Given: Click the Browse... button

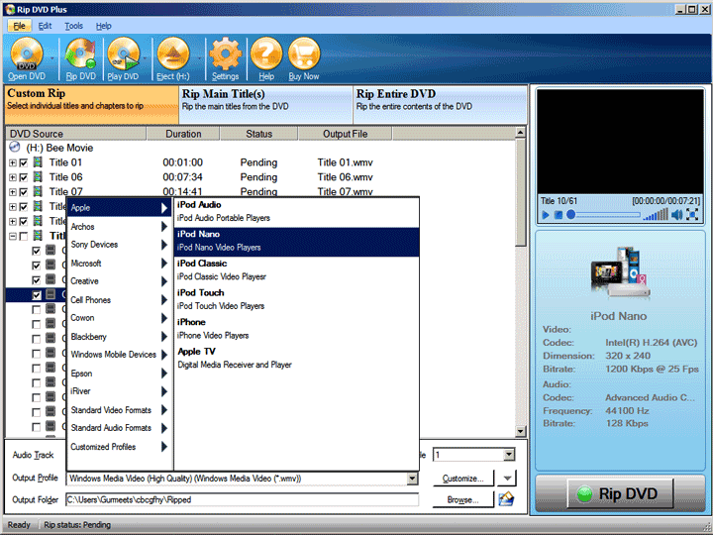Looking at the screenshot, I should pos(462,499).
